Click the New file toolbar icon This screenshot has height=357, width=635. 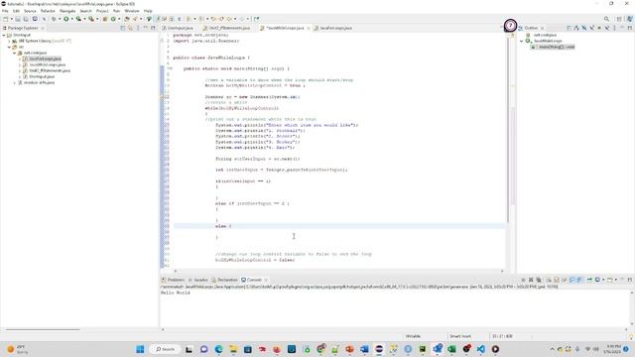point(6,19)
